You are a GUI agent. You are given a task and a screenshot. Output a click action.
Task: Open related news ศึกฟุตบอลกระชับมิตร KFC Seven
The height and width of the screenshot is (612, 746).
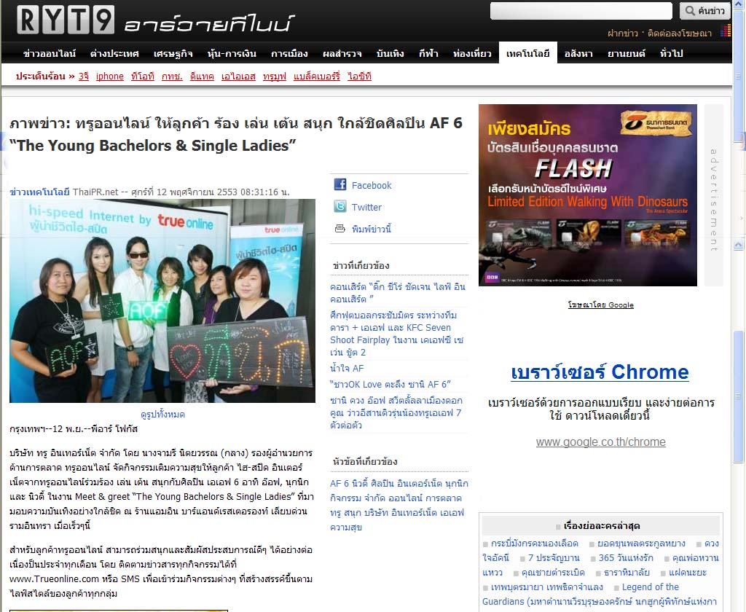(397, 334)
